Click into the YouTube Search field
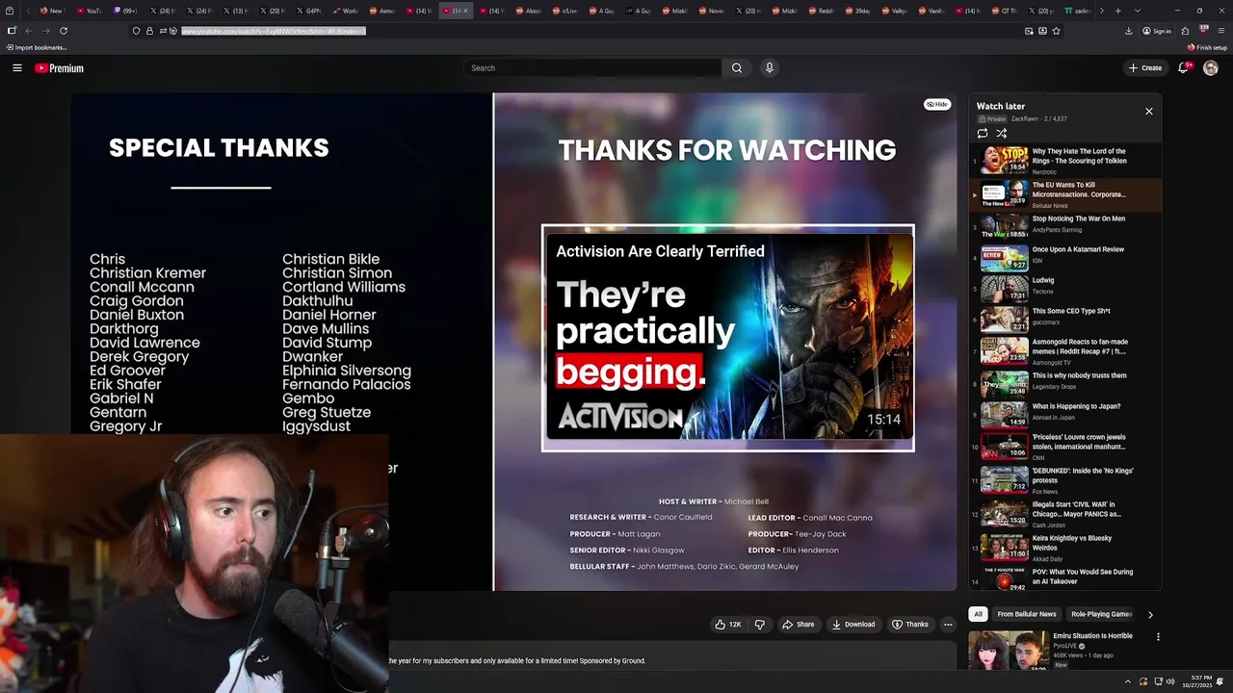The image size is (1233, 693). pos(592,68)
